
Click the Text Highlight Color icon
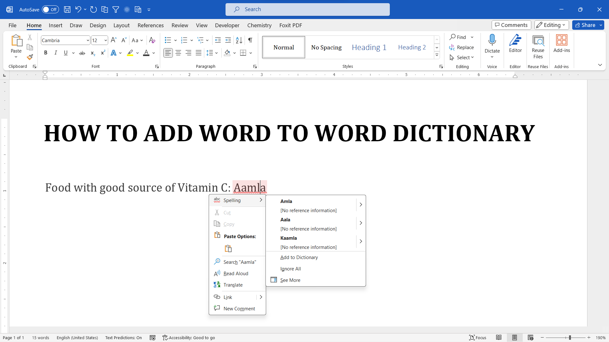[131, 53]
